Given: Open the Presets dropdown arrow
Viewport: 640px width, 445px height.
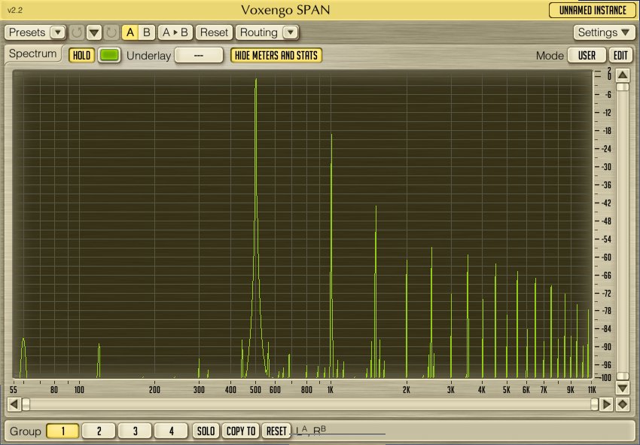Looking at the screenshot, I should [x=58, y=32].
